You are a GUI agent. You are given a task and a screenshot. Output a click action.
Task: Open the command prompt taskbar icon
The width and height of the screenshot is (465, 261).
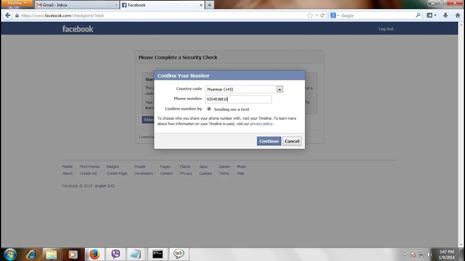point(157,254)
